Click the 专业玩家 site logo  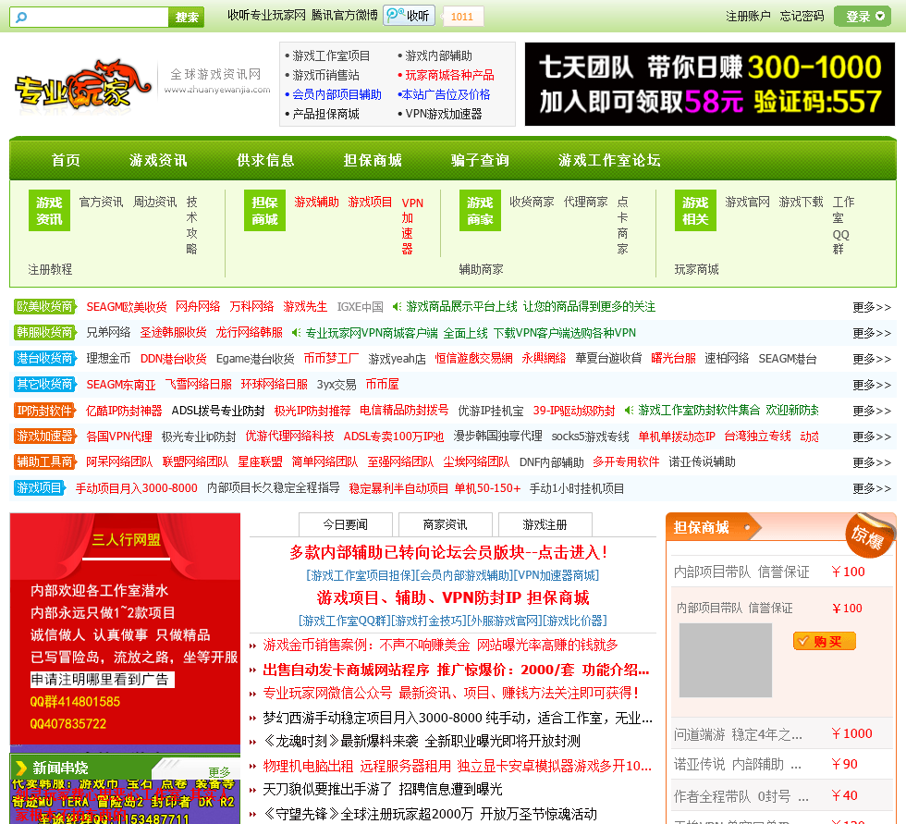[82, 84]
